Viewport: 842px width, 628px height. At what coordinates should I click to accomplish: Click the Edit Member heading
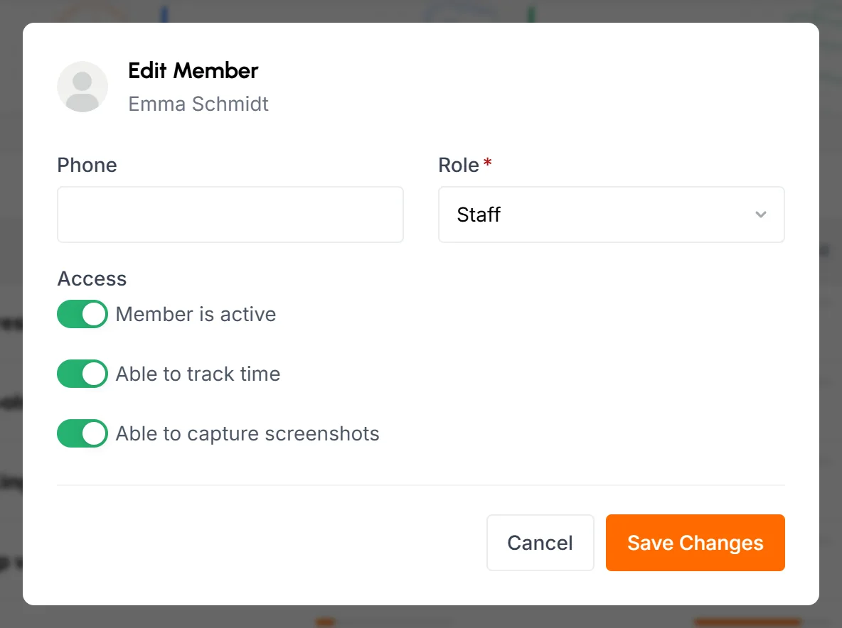point(193,71)
